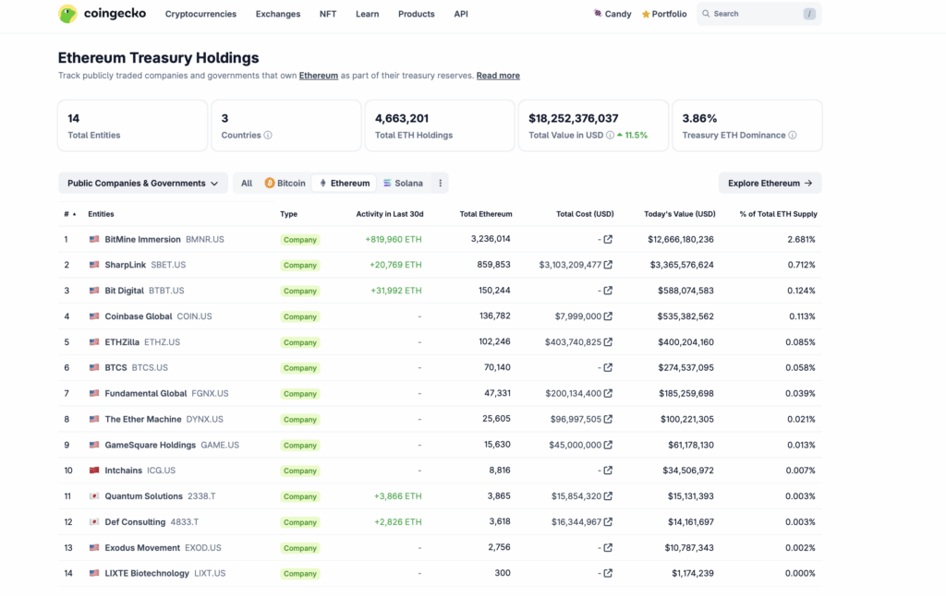Sort by Activity in Last 30d header
Image resolution: width=946 pixels, height=596 pixels.
coord(390,214)
